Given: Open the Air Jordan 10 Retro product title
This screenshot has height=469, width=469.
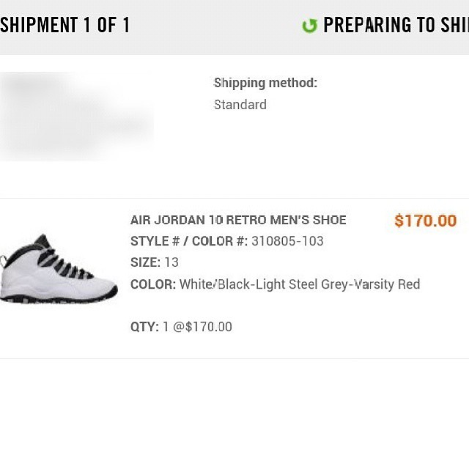Looking at the screenshot, I should click(238, 220).
